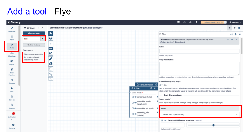This screenshot has height=140, width=250.
Task: Click the save workflow disk icon
Action: coord(239,28)
